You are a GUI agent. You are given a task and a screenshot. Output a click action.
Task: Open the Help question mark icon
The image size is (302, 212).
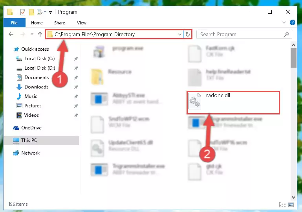[x=292, y=22]
